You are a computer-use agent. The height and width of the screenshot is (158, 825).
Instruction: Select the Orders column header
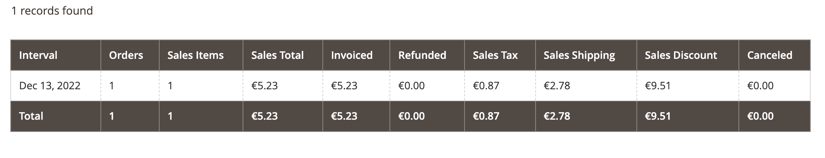point(130,55)
